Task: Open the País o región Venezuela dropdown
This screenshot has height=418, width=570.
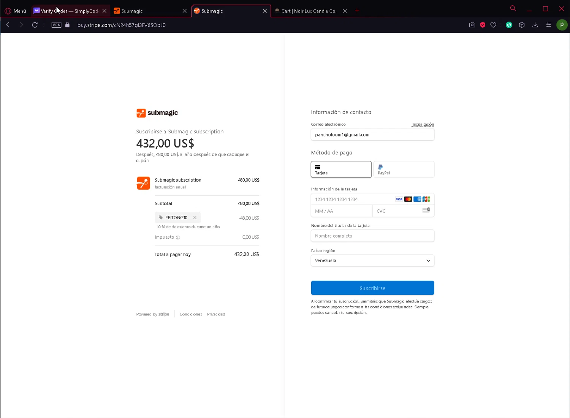Action: point(372,261)
